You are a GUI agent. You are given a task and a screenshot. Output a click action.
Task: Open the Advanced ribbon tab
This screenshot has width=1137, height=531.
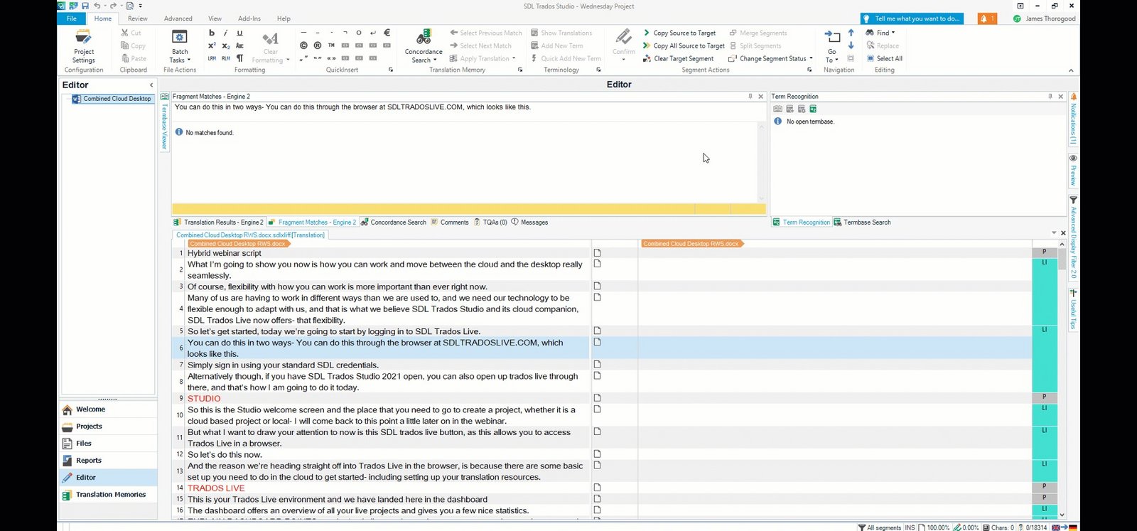178,18
